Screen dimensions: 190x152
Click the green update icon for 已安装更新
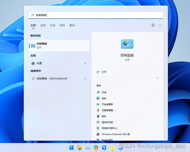pos(98,104)
